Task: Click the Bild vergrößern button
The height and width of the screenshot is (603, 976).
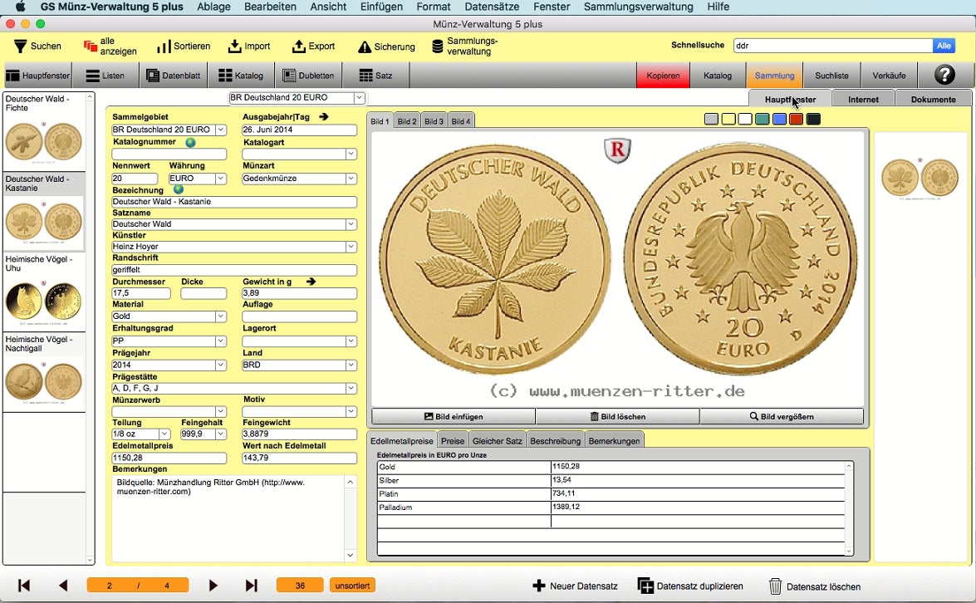Action: tap(782, 416)
